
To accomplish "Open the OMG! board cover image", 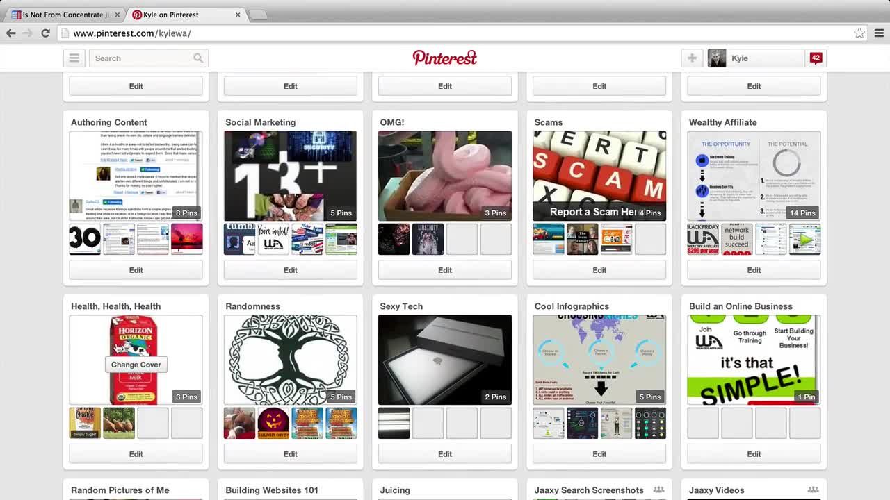I will (445, 176).
